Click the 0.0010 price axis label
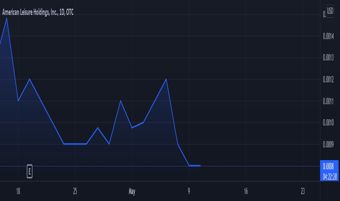This screenshot has height=201, width=340. (328, 122)
